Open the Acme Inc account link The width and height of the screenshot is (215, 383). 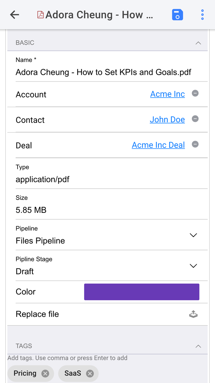tap(167, 94)
